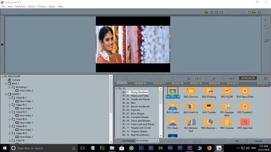Select the PRO-Coaster effect icon
271x152 pixels.
227,122
